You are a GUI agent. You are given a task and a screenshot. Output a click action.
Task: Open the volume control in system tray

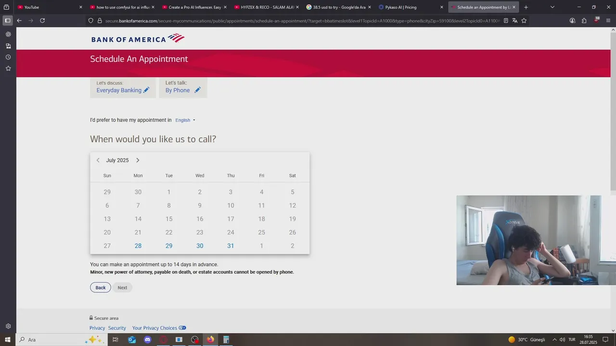click(562, 340)
